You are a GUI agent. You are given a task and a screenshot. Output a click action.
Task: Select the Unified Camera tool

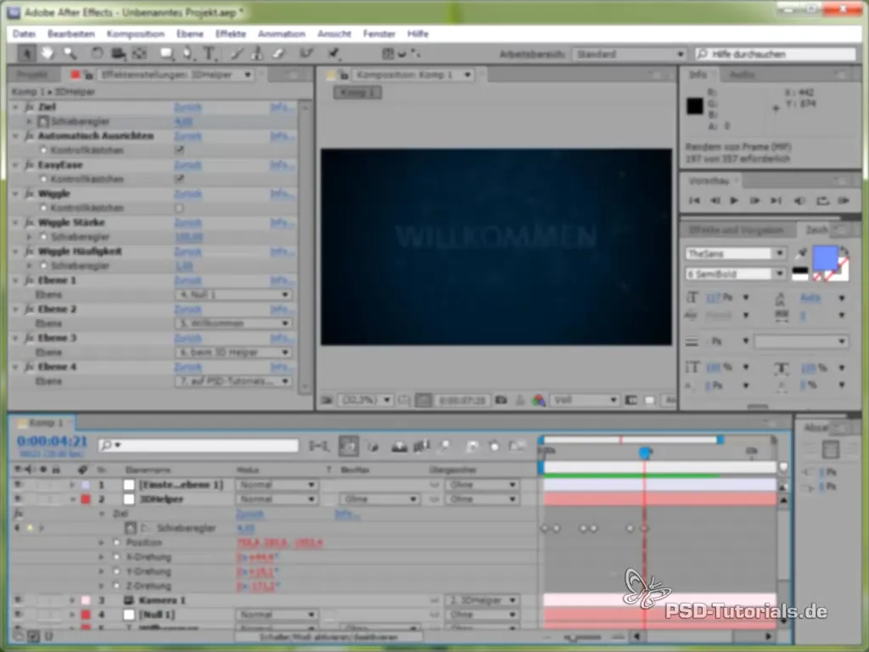point(118,53)
